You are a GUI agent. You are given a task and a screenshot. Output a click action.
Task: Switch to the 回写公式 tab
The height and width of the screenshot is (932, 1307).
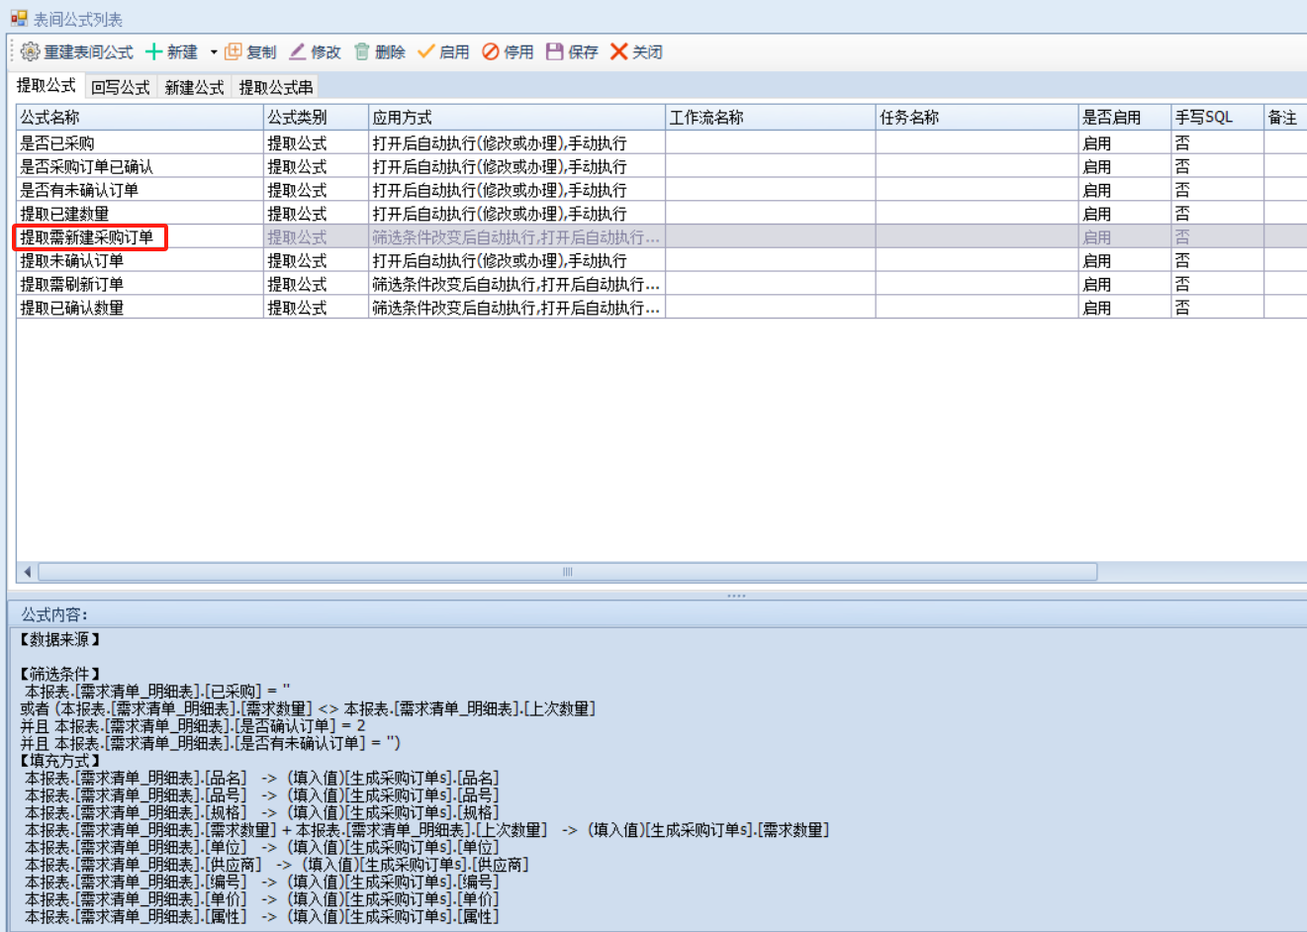pyautogui.click(x=120, y=87)
